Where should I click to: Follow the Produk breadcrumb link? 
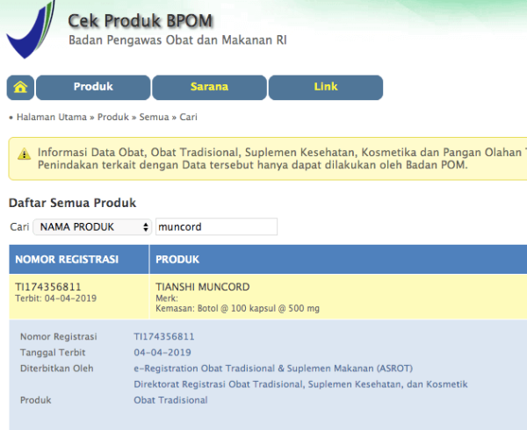click(113, 117)
